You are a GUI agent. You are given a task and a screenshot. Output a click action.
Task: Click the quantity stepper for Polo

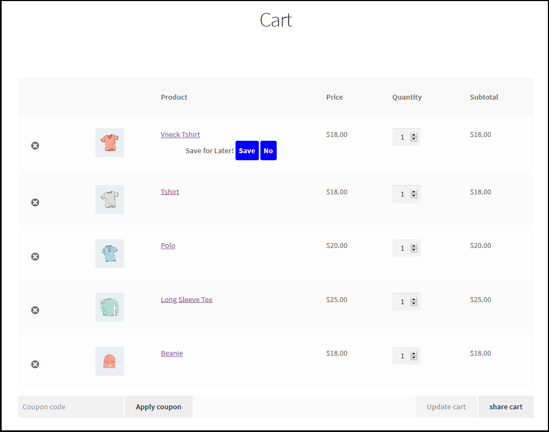click(414, 248)
